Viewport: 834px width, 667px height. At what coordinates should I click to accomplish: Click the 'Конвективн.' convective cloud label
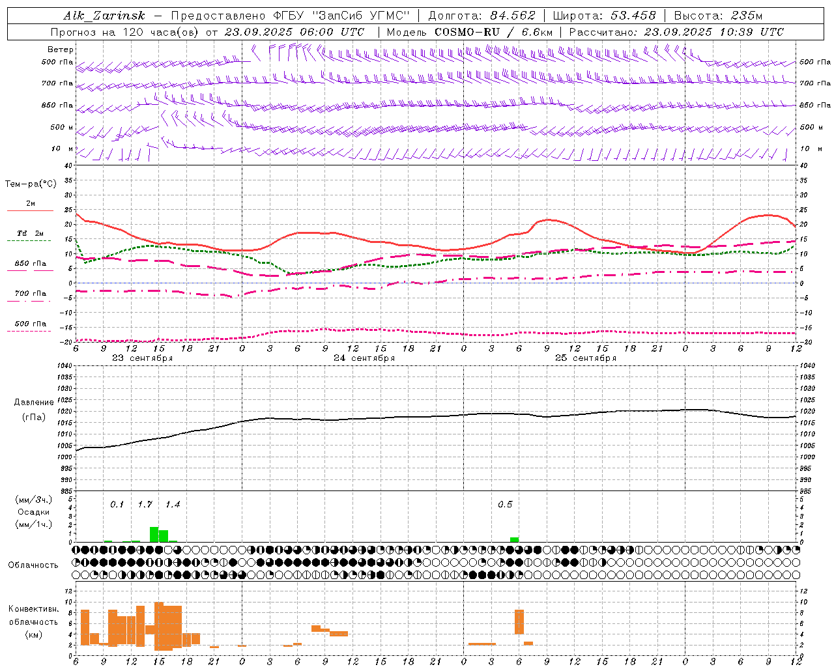coord(34,609)
